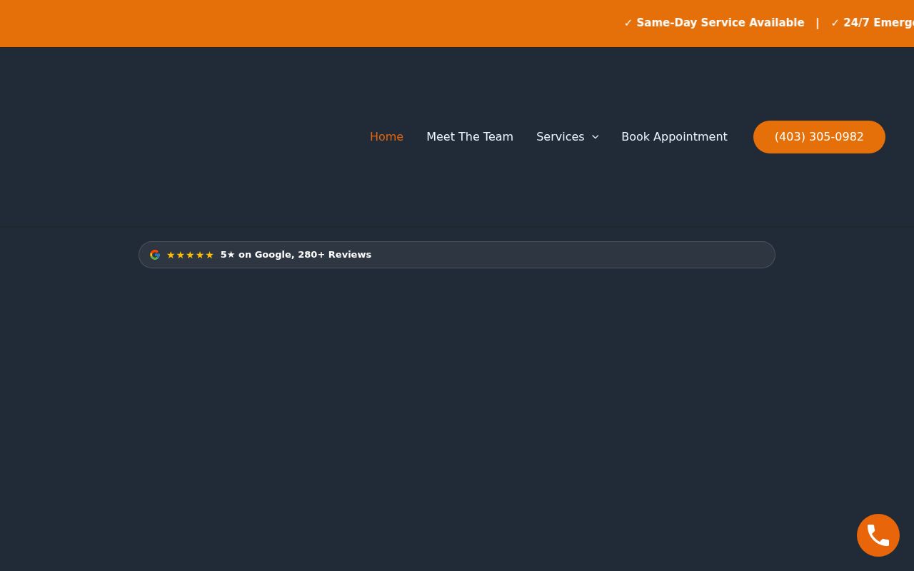Click the second gold star in rating
Screen dimensions: 914x571
[x=180, y=255]
